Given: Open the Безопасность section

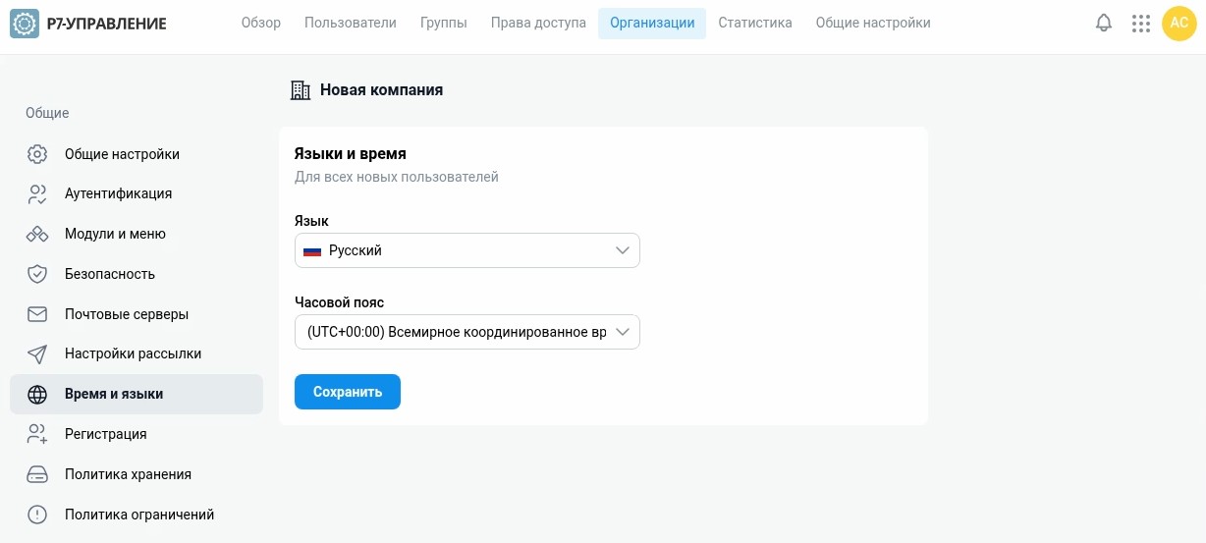Looking at the screenshot, I should 137,274.
